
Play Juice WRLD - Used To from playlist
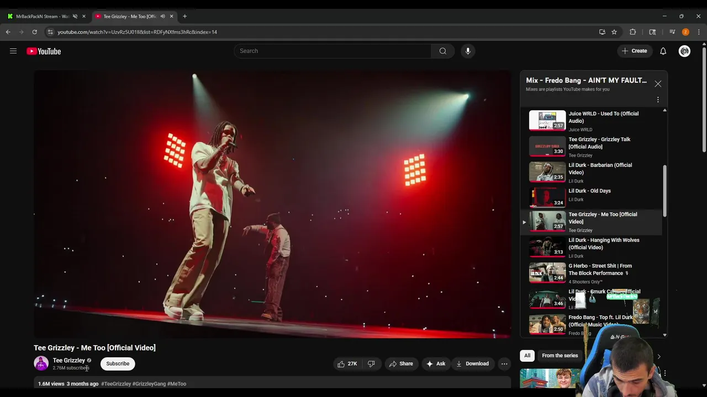coord(591,121)
